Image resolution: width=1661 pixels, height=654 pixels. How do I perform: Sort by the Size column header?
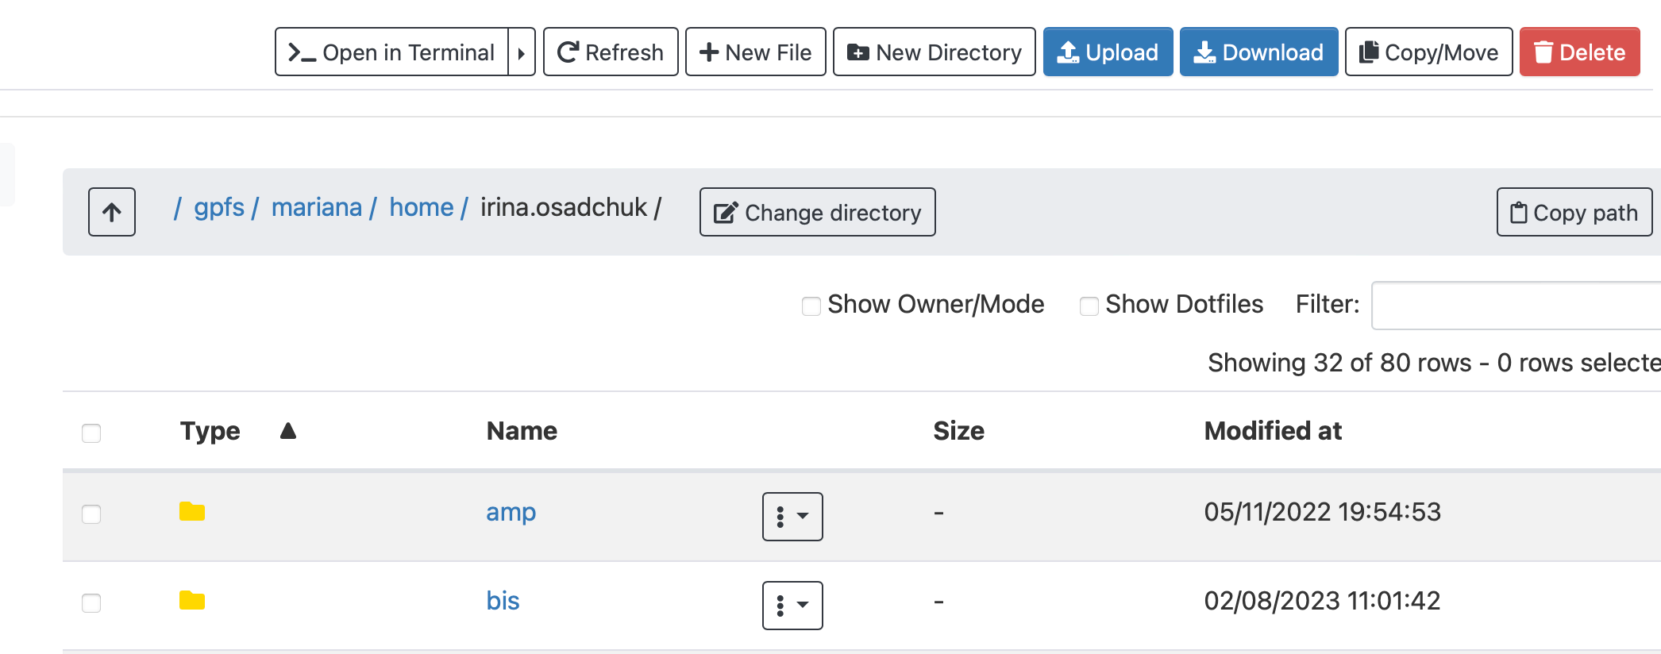tap(959, 431)
